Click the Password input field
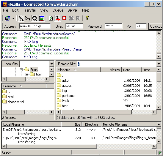This screenshot has width=163, height=156. pyautogui.click(x=114, y=26)
